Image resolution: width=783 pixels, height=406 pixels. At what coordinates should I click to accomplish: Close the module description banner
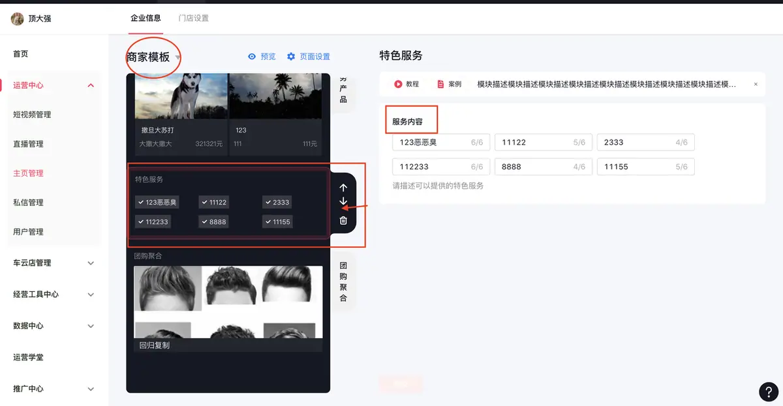click(756, 84)
